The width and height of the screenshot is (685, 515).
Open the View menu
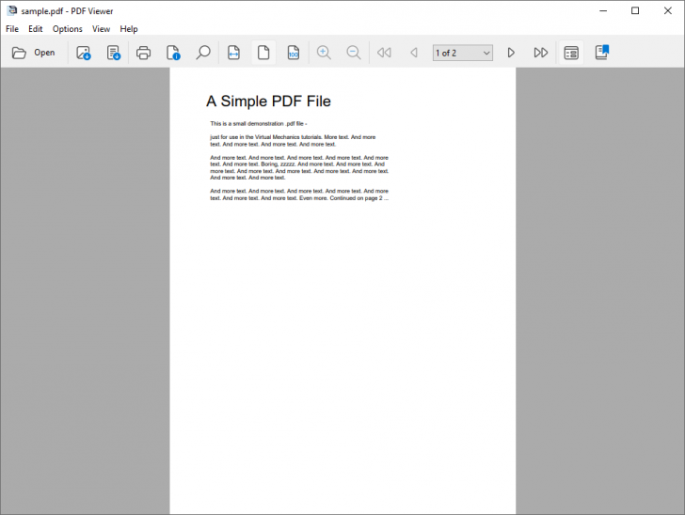coord(101,29)
